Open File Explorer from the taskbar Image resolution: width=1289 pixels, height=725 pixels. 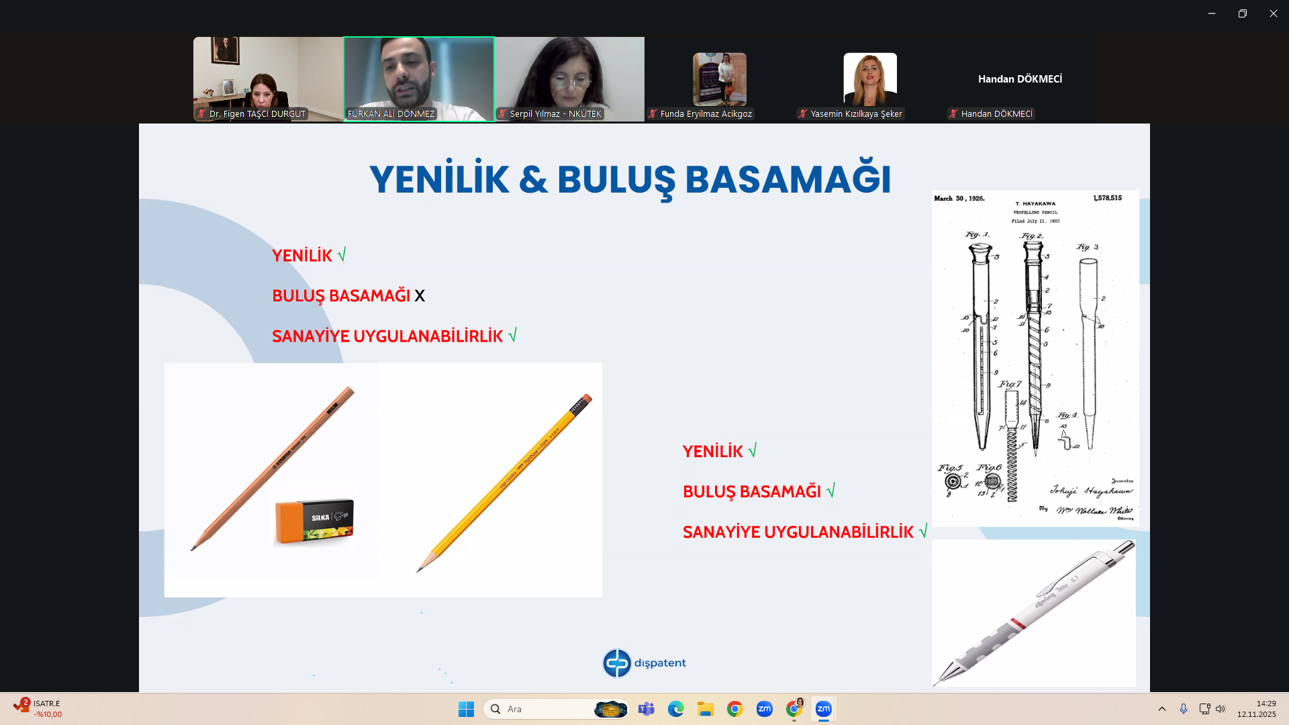click(x=705, y=709)
